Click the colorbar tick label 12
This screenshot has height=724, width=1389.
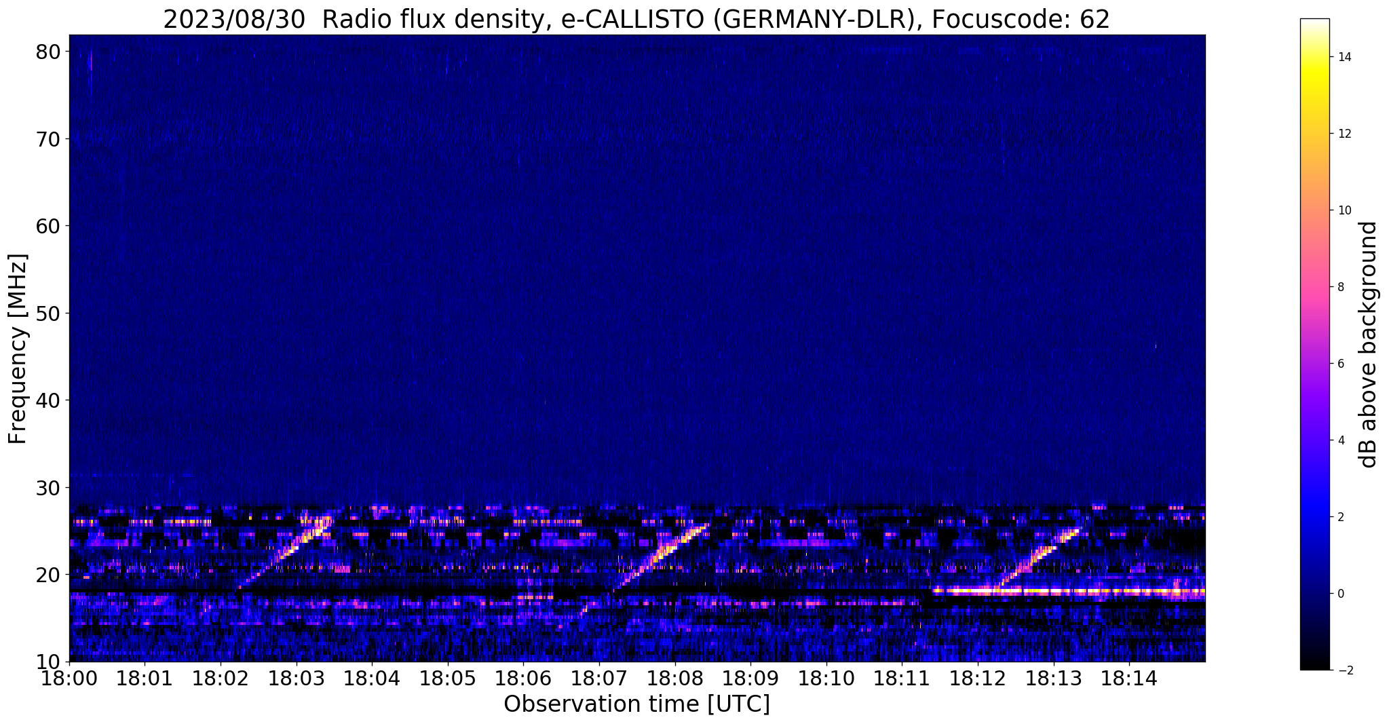click(x=1343, y=134)
